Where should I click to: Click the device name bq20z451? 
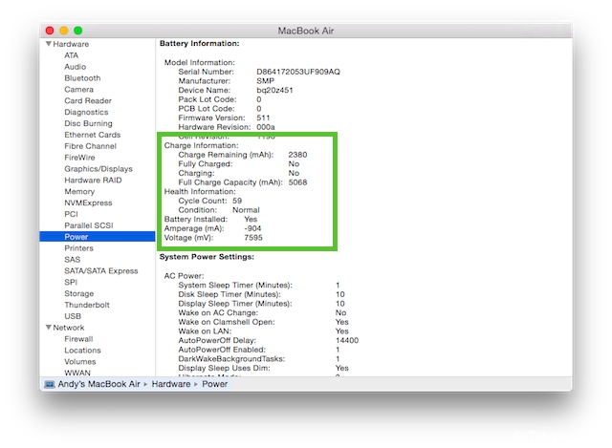(274, 90)
